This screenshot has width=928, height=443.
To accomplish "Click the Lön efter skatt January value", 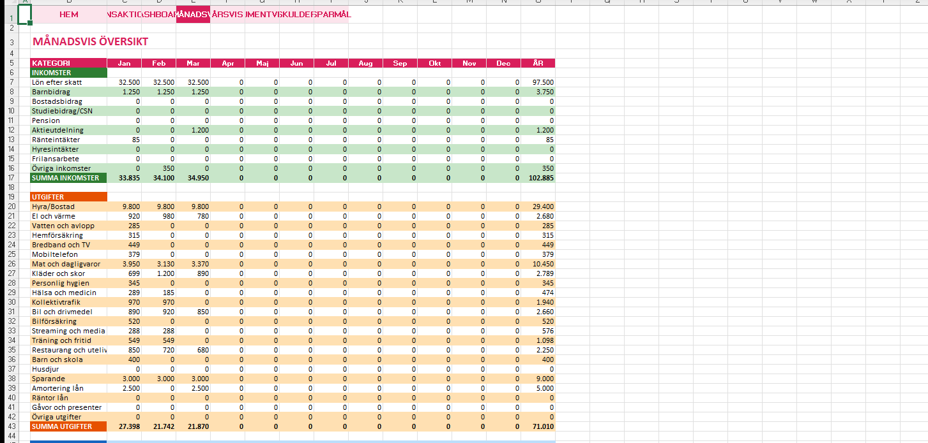I will (x=125, y=82).
